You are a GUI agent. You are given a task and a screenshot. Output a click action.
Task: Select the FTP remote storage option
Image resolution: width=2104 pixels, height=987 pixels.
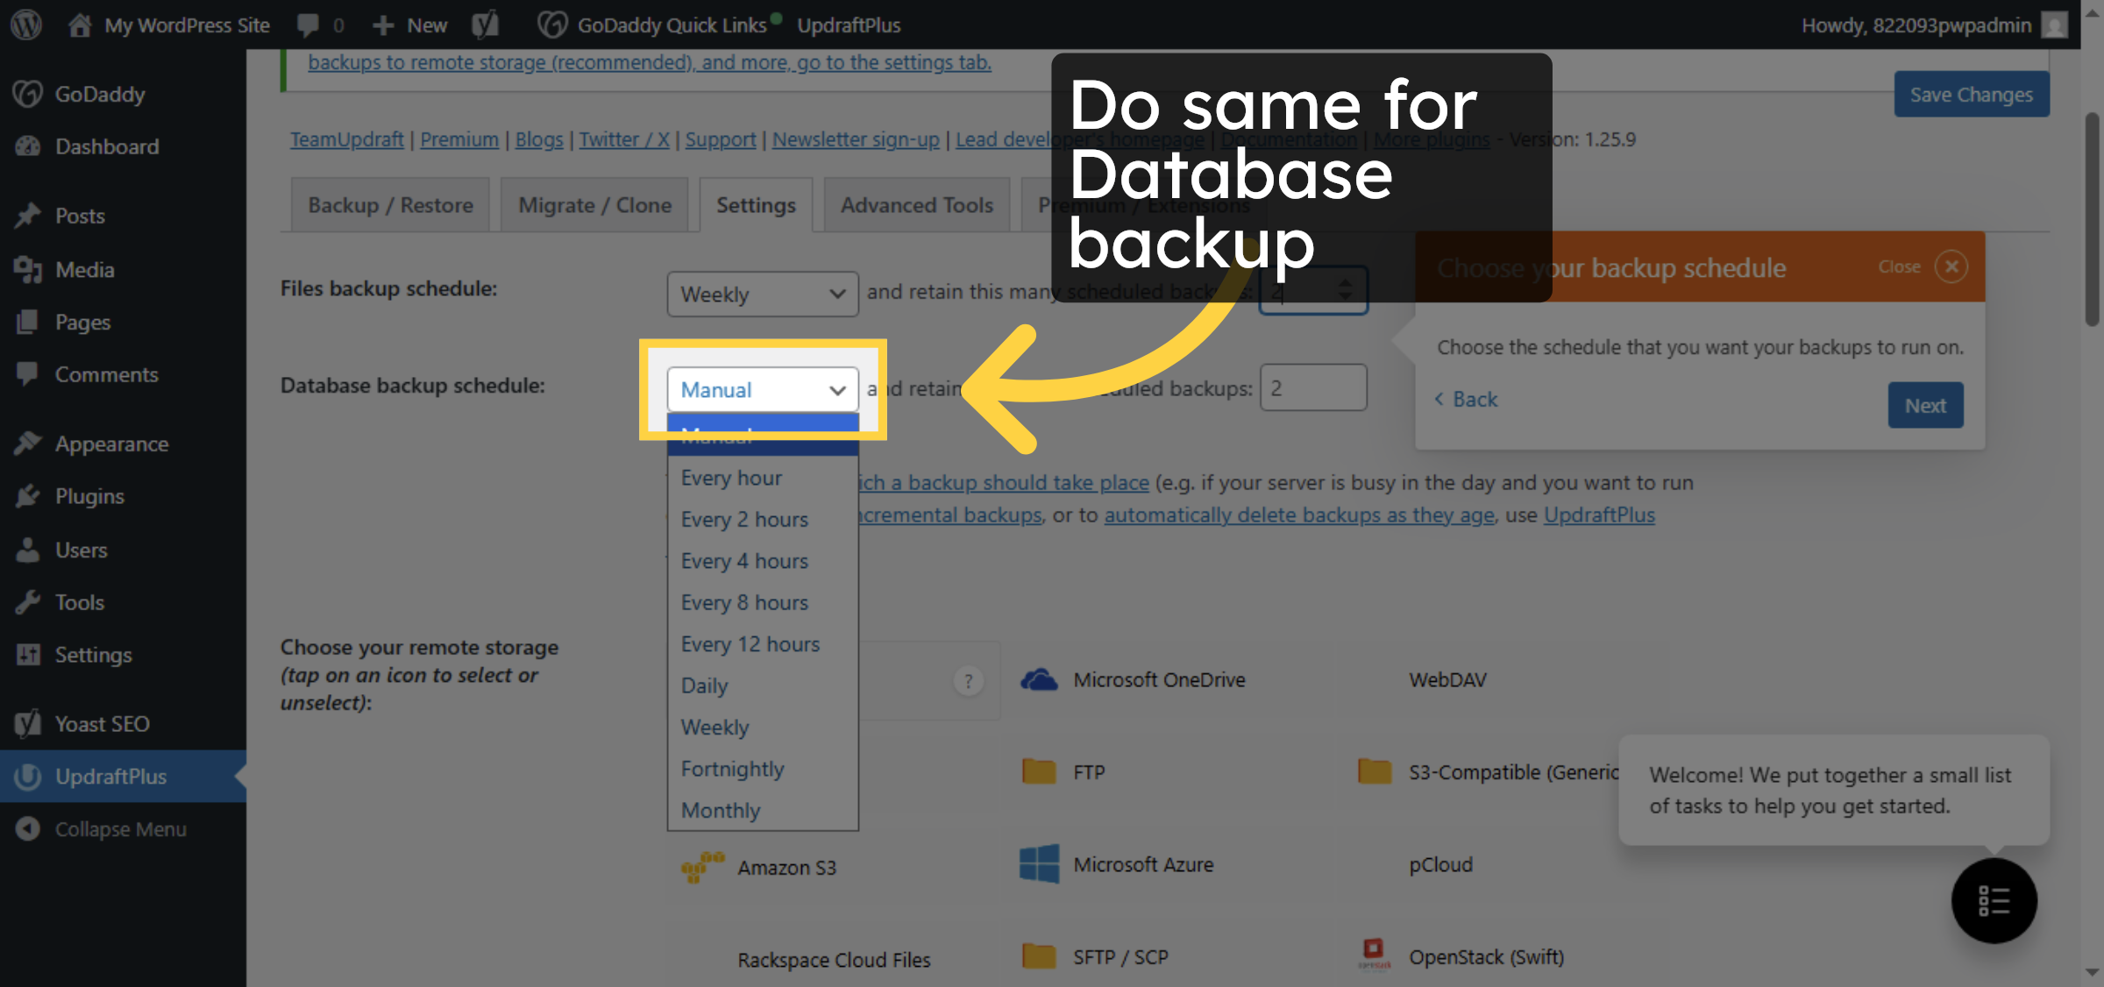(1038, 771)
